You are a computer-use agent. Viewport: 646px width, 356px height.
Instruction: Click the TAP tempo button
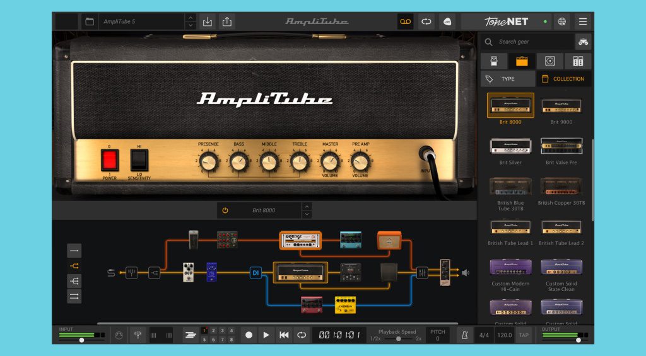[524, 335]
